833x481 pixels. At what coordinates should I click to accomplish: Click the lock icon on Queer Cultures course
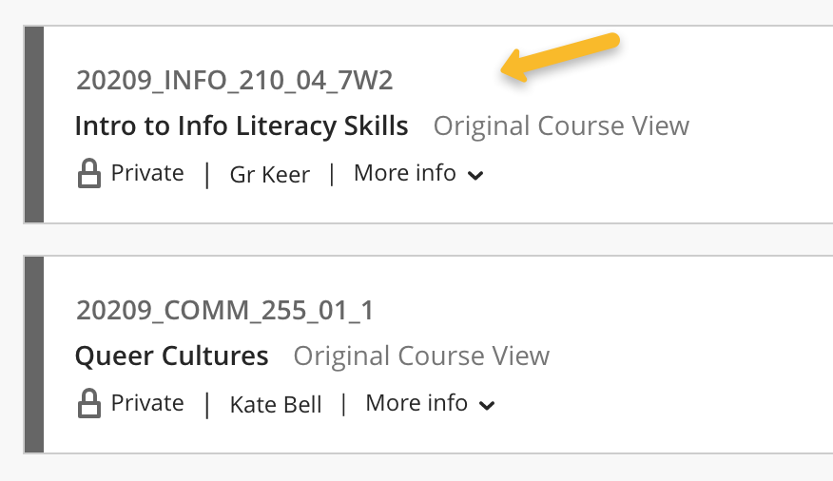pos(88,404)
